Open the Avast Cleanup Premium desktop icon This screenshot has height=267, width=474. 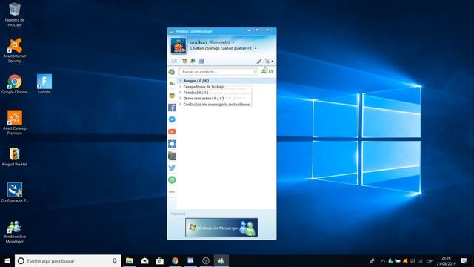coord(15,122)
